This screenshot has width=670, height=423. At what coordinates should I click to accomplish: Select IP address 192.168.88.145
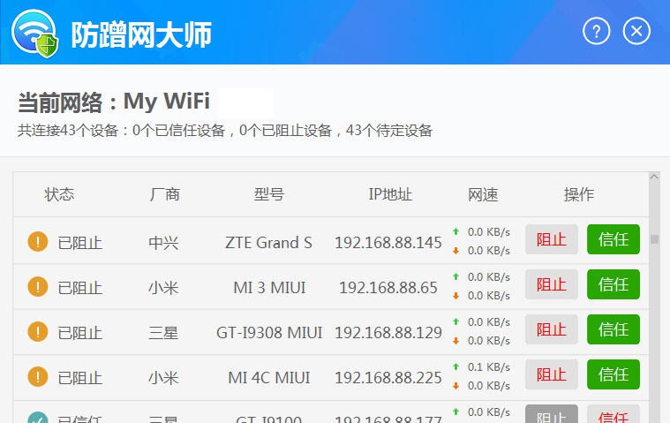[388, 243]
